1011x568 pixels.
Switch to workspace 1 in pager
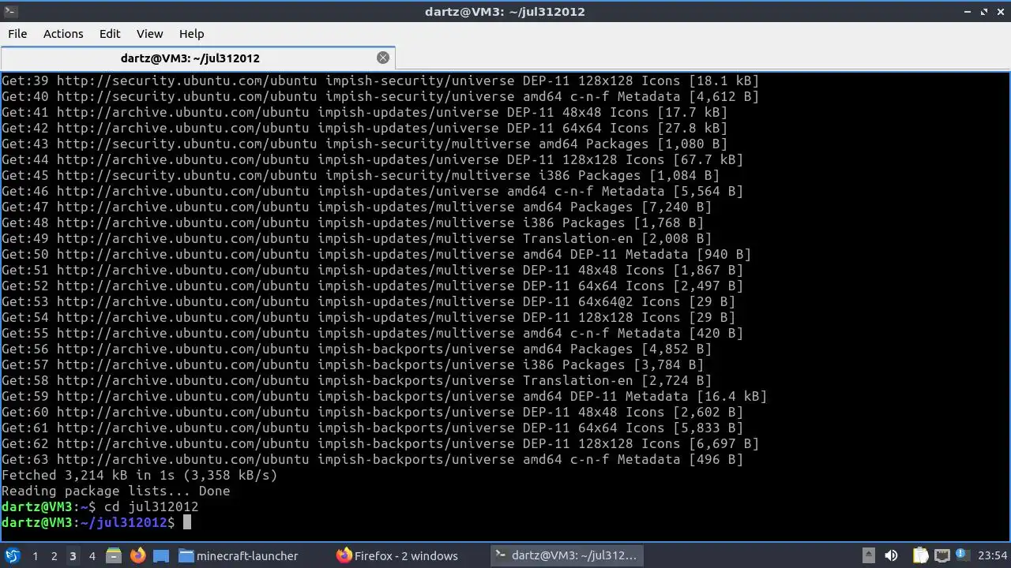point(35,555)
